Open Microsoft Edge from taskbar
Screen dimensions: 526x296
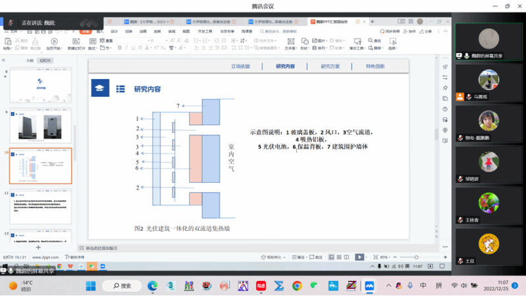point(153,286)
